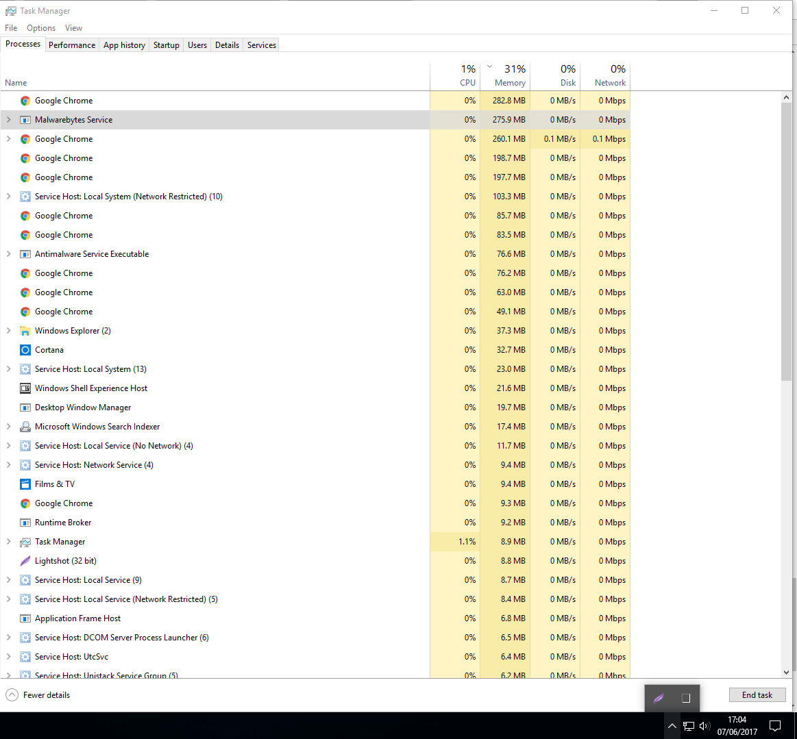Click gear icon of Service Host: Local System (13)

(25, 369)
